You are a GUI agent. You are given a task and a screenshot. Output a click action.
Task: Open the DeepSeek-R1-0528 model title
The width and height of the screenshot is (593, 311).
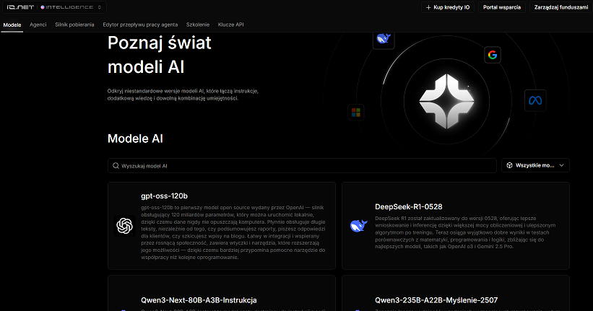pyautogui.click(x=408, y=206)
